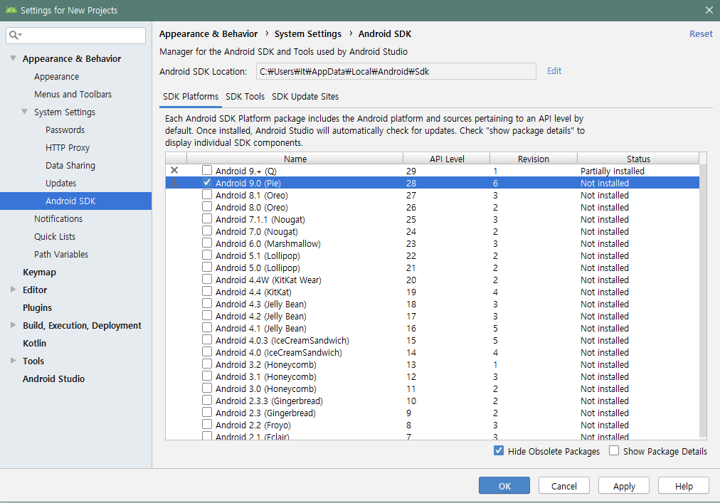This screenshot has width=720, height=503.
Task: Sort by the Status column header
Action: click(x=638, y=159)
